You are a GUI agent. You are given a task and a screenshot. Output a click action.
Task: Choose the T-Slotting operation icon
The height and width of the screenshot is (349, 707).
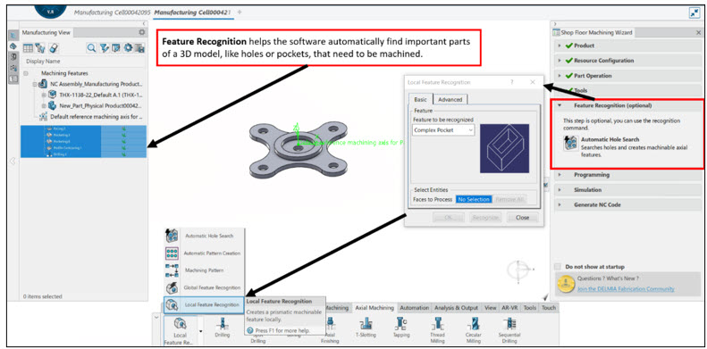tap(366, 324)
